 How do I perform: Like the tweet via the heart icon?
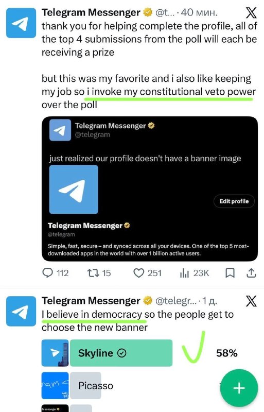[138, 273]
